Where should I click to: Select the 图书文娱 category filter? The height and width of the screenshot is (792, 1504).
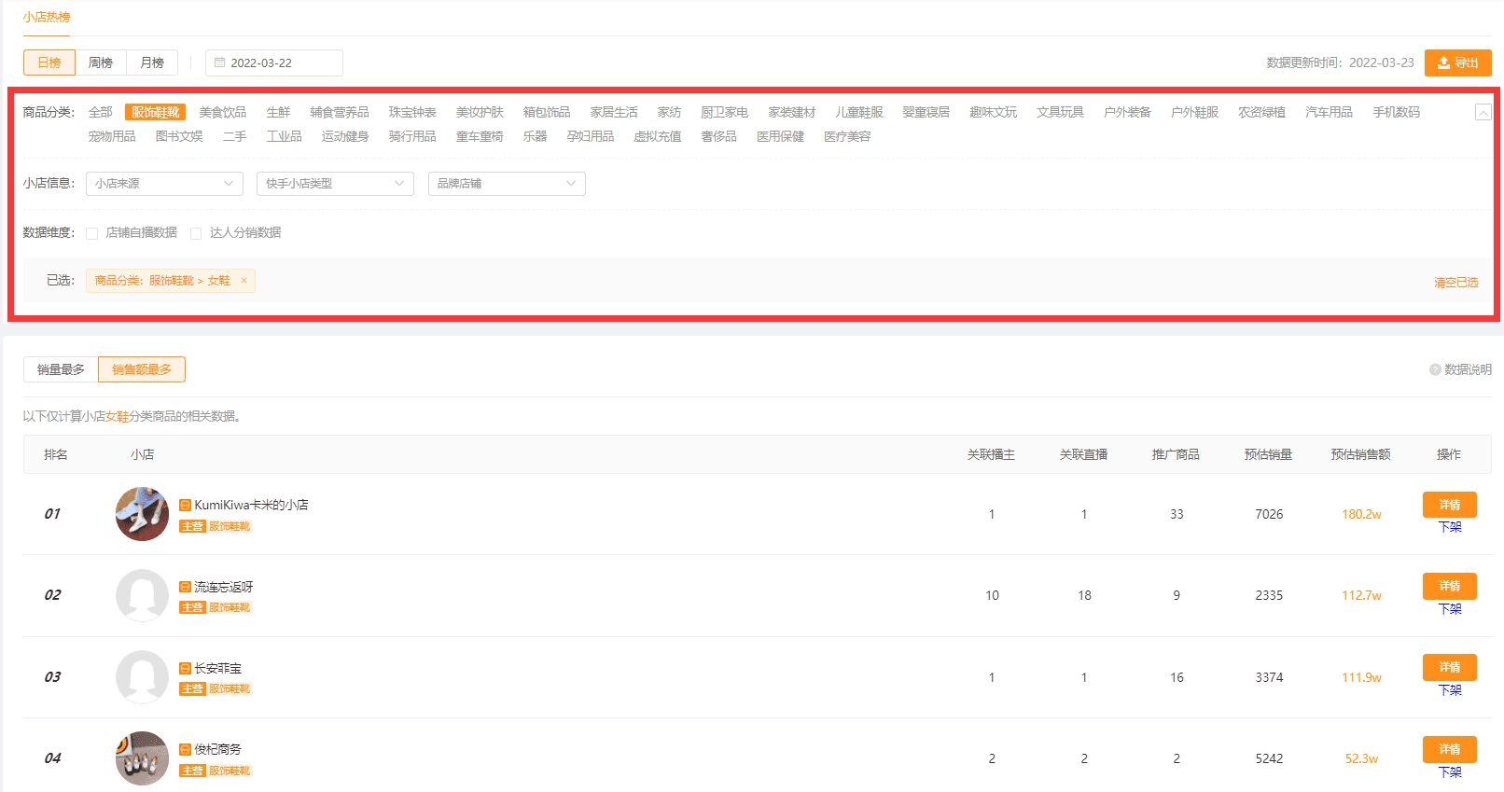coord(179,136)
